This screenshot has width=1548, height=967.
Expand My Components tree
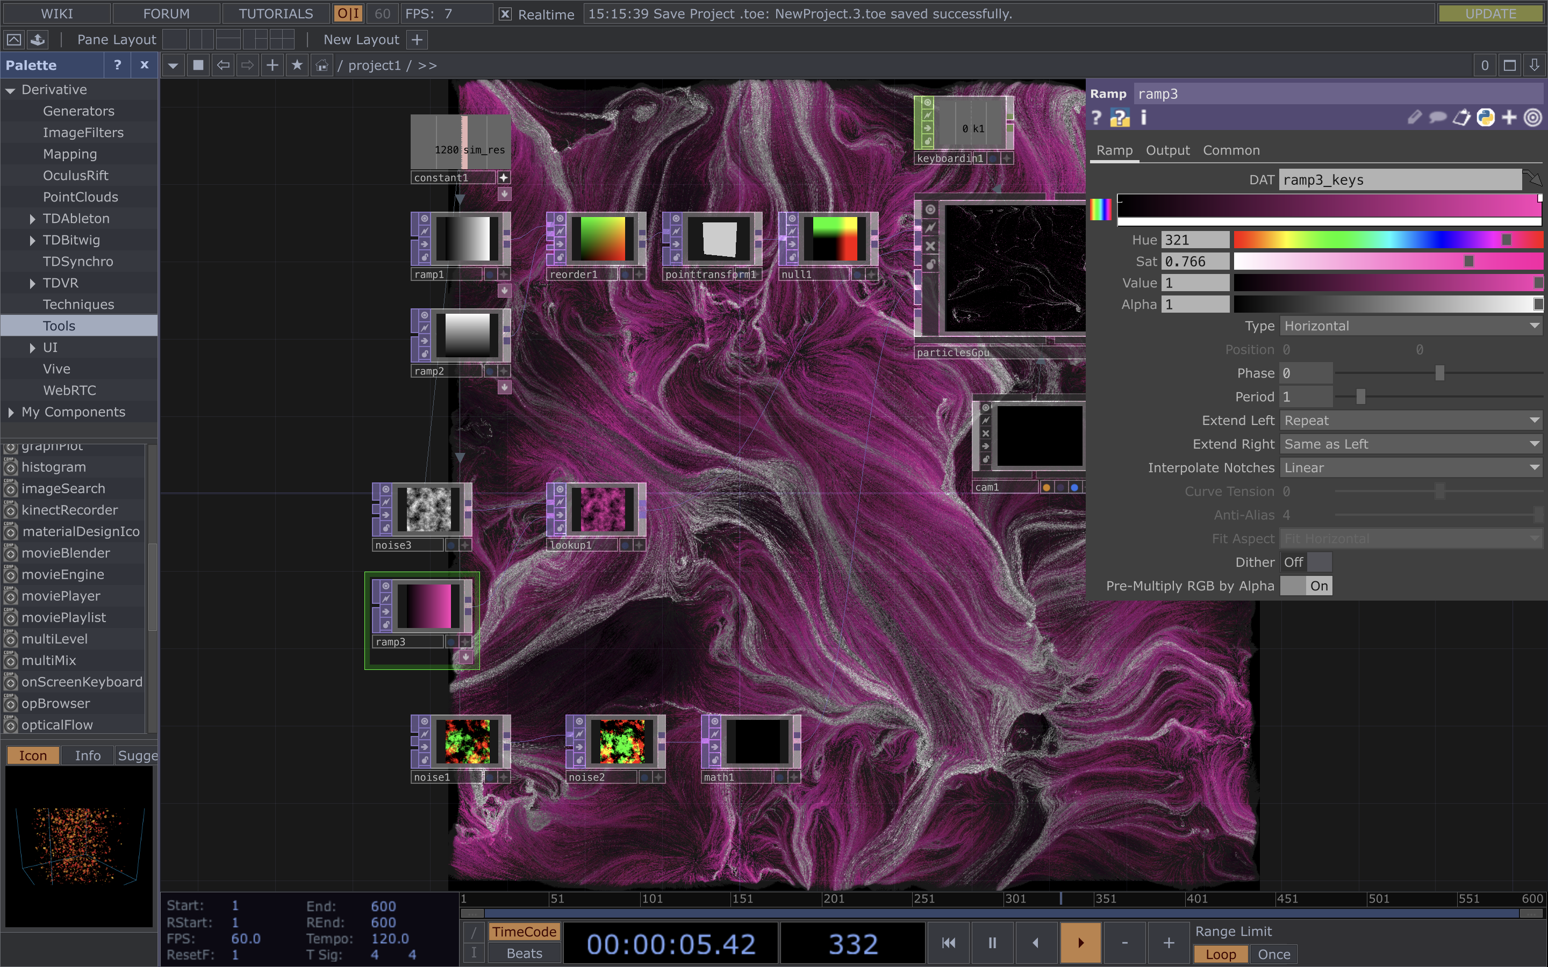[11, 413]
